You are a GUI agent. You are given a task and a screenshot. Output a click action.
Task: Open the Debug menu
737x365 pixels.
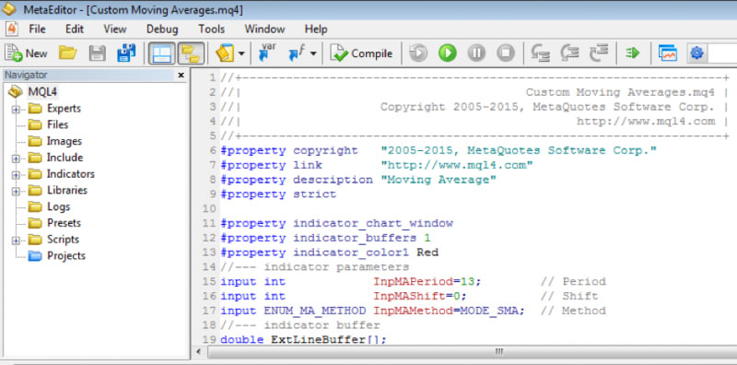162,29
